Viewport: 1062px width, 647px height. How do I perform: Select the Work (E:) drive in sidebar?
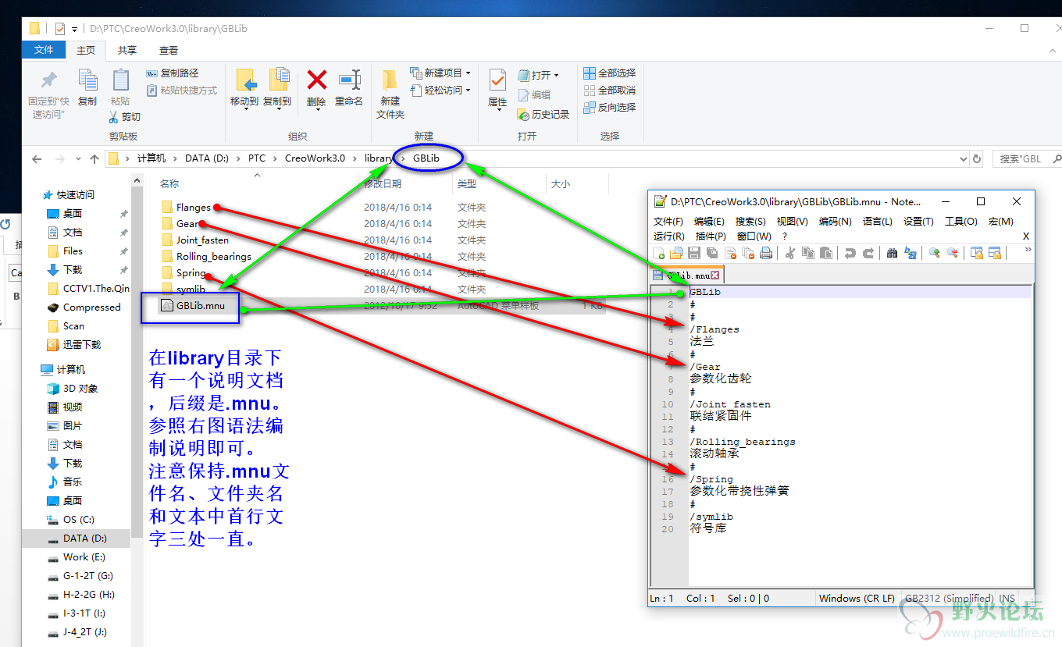[x=84, y=557]
